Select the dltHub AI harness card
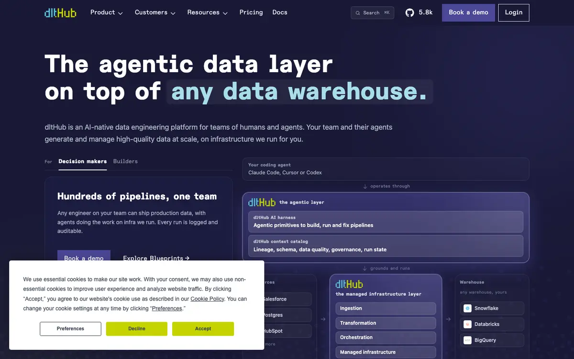This screenshot has height=359, width=574. [x=386, y=222]
